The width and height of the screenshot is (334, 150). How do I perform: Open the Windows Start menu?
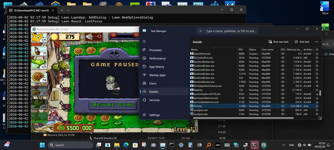click(x=42, y=145)
